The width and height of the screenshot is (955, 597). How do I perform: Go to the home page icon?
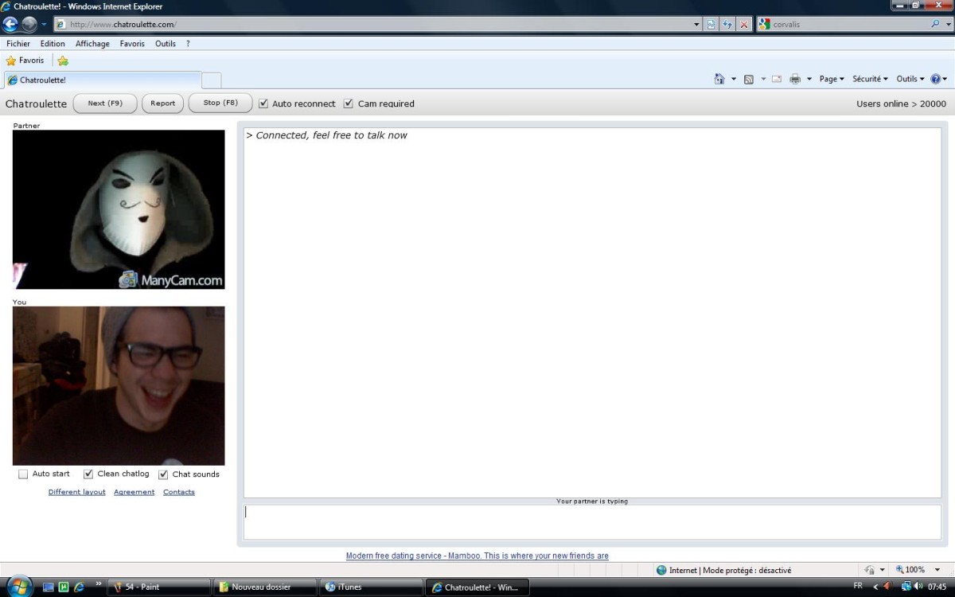719,79
